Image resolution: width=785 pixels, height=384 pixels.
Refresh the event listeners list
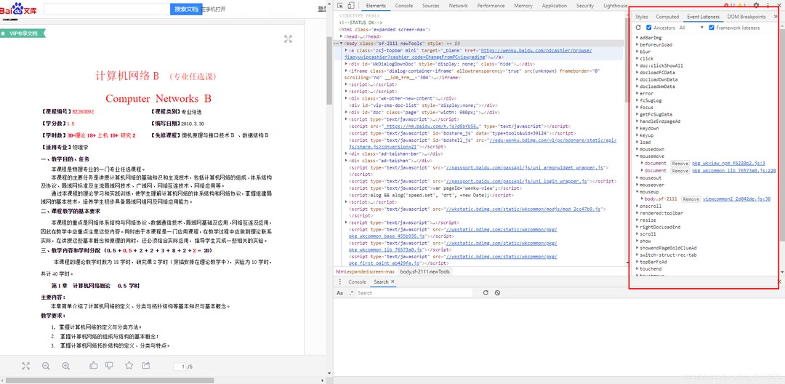(x=639, y=28)
